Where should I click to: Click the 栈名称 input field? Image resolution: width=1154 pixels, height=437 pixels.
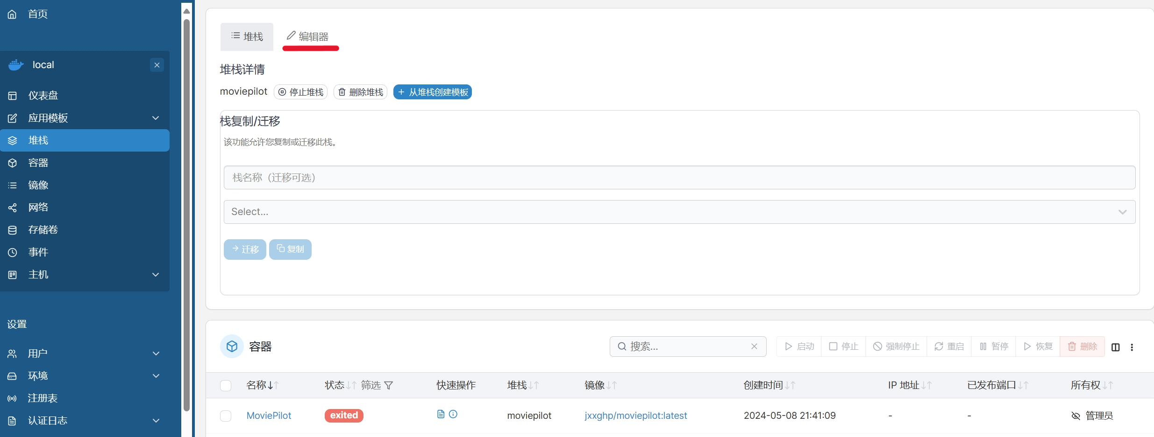[679, 178]
